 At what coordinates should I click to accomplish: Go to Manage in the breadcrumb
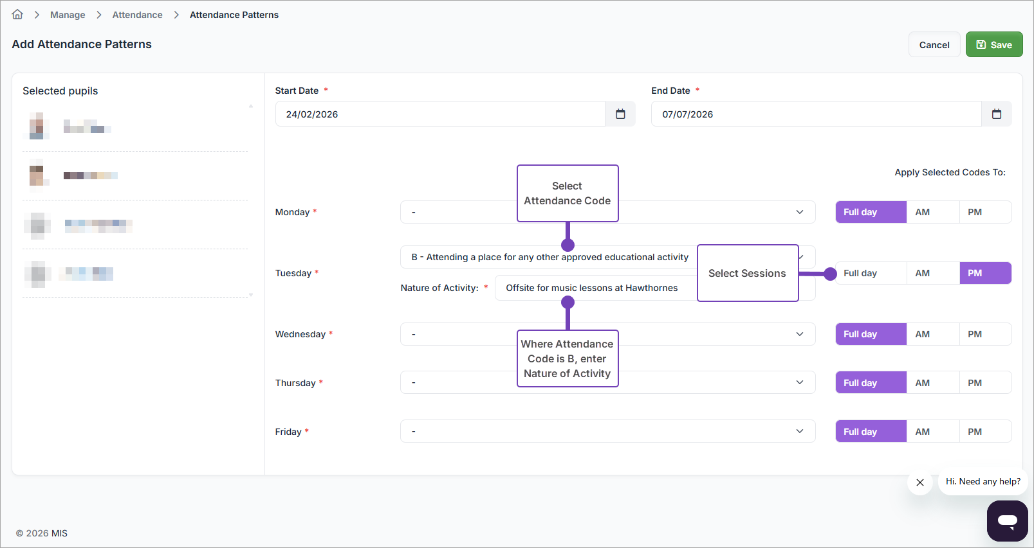click(68, 15)
